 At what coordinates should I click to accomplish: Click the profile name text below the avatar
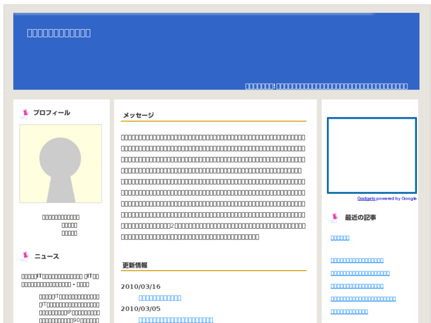pos(60,217)
